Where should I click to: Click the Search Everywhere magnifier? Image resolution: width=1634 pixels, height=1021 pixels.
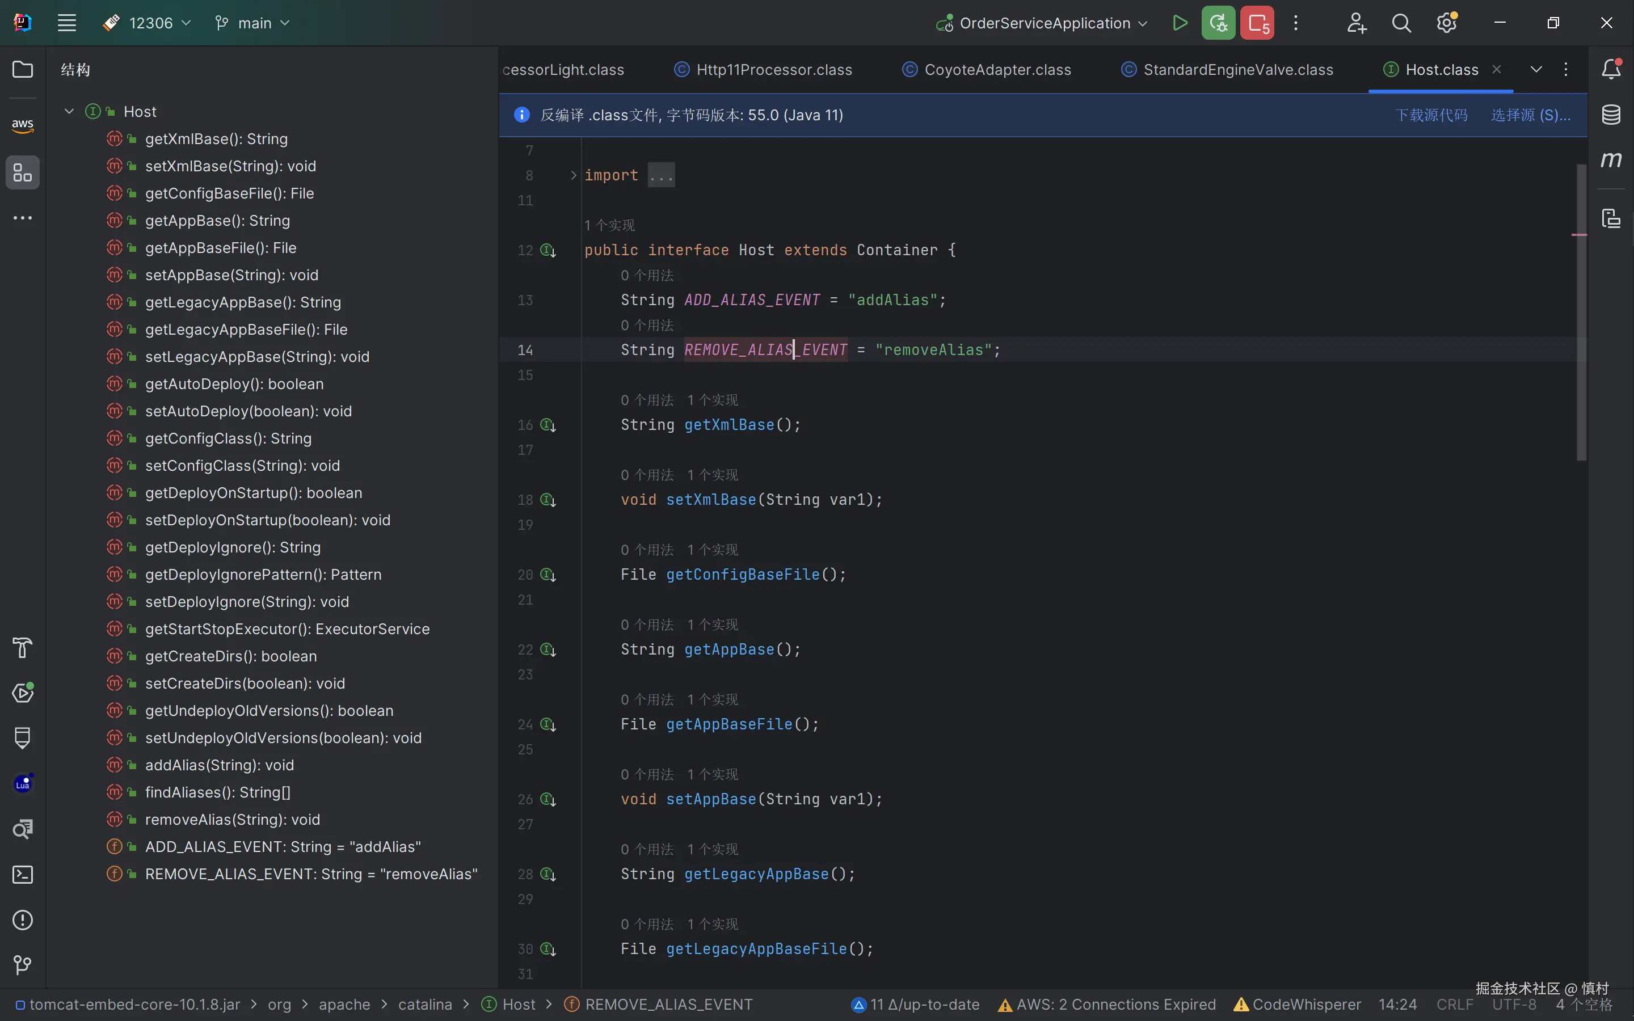1401,23
